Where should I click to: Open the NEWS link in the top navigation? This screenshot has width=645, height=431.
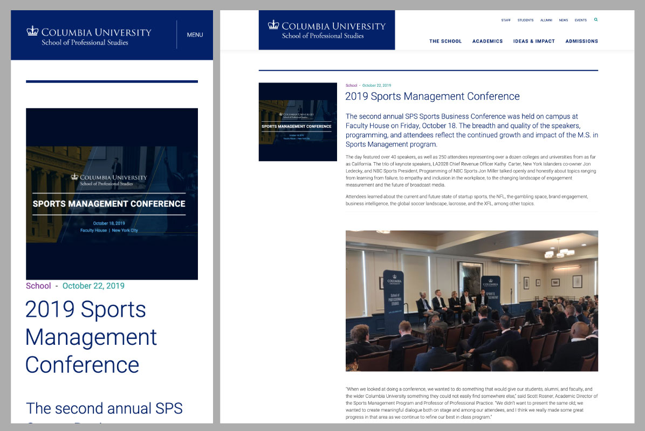(564, 20)
